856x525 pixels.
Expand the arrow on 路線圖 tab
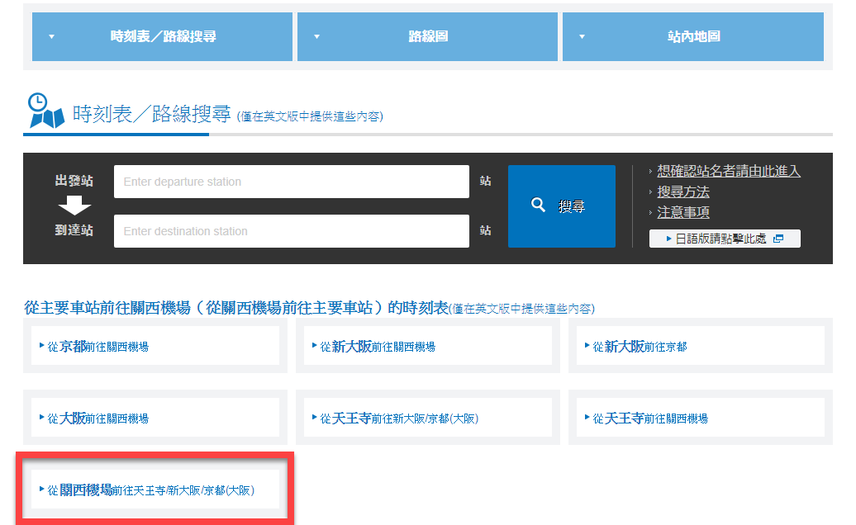click(316, 37)
